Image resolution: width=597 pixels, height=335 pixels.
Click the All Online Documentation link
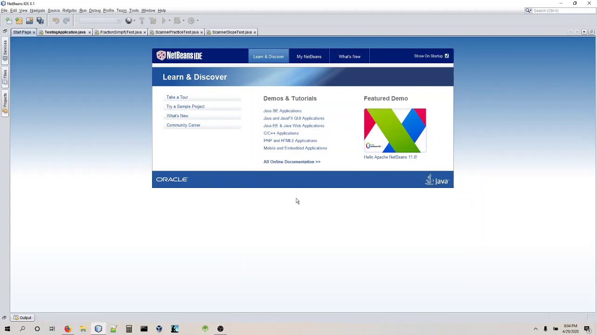(x=292, y=162)
